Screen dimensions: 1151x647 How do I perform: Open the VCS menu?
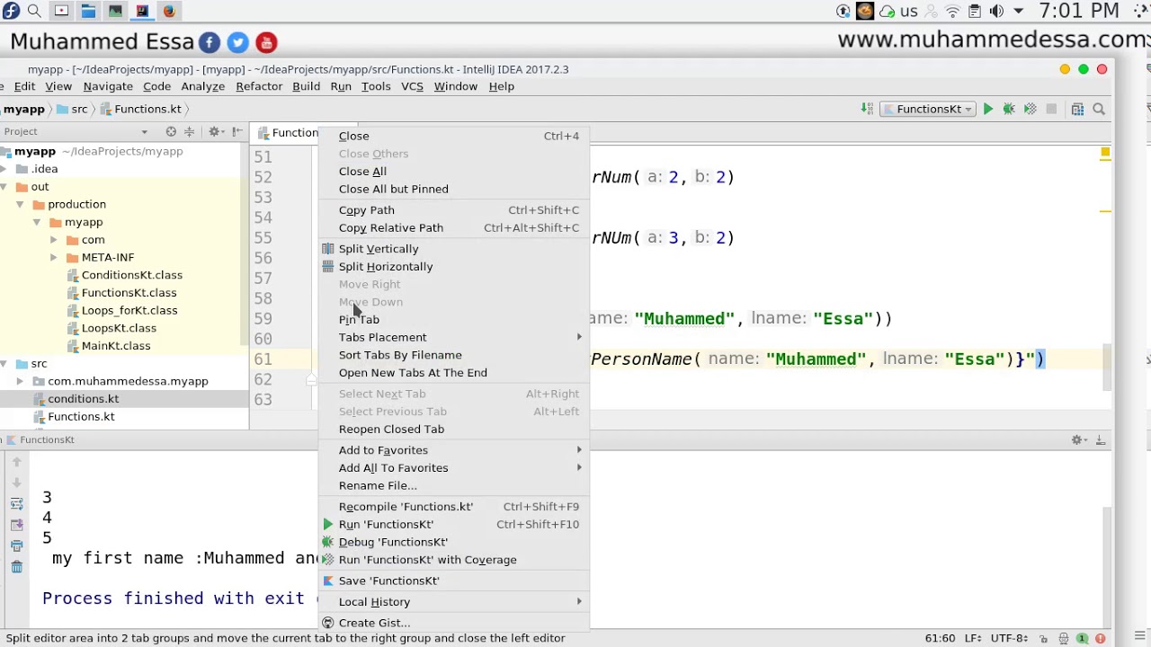click(412, 86)
